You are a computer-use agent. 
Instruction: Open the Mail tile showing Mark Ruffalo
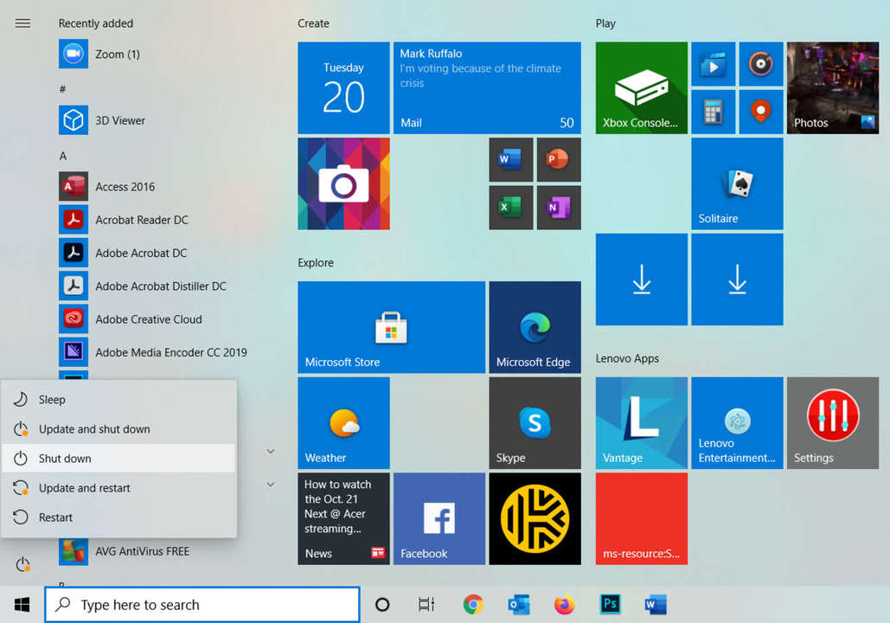487,88
